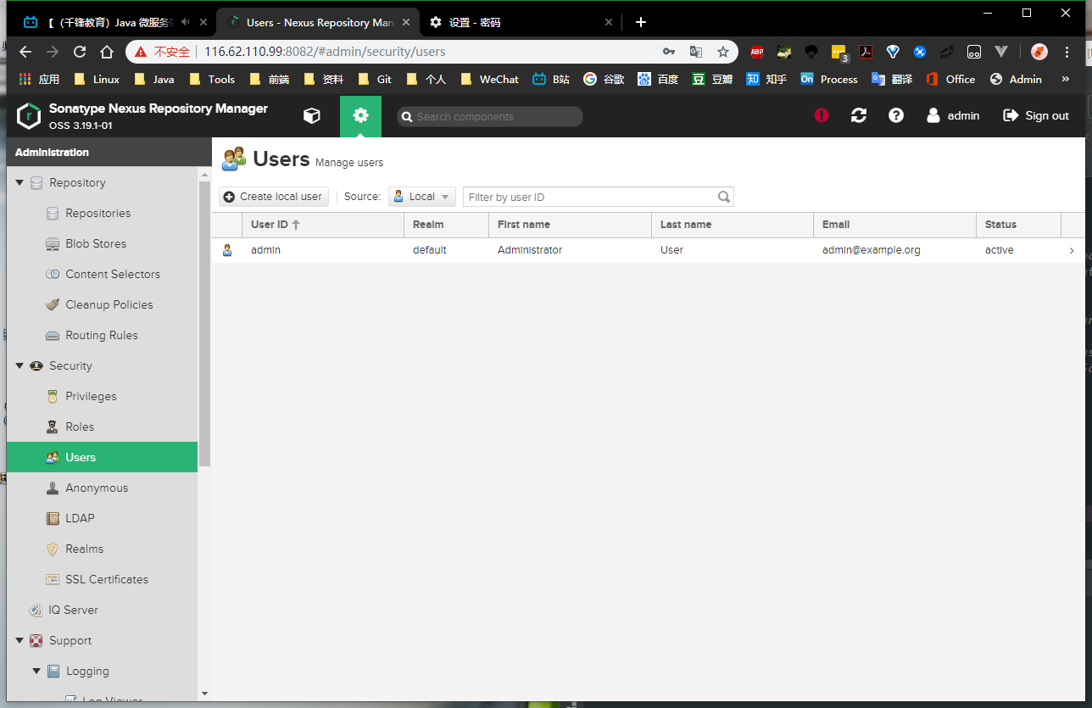Open the Tools bookmarks folder

click(212, 79)
